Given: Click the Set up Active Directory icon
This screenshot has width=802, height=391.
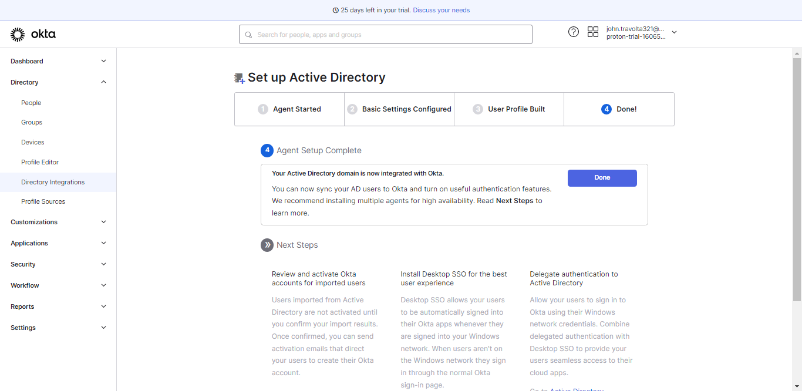Looking at the screenshot, I should pyautogui.click(x=240, y=78).
